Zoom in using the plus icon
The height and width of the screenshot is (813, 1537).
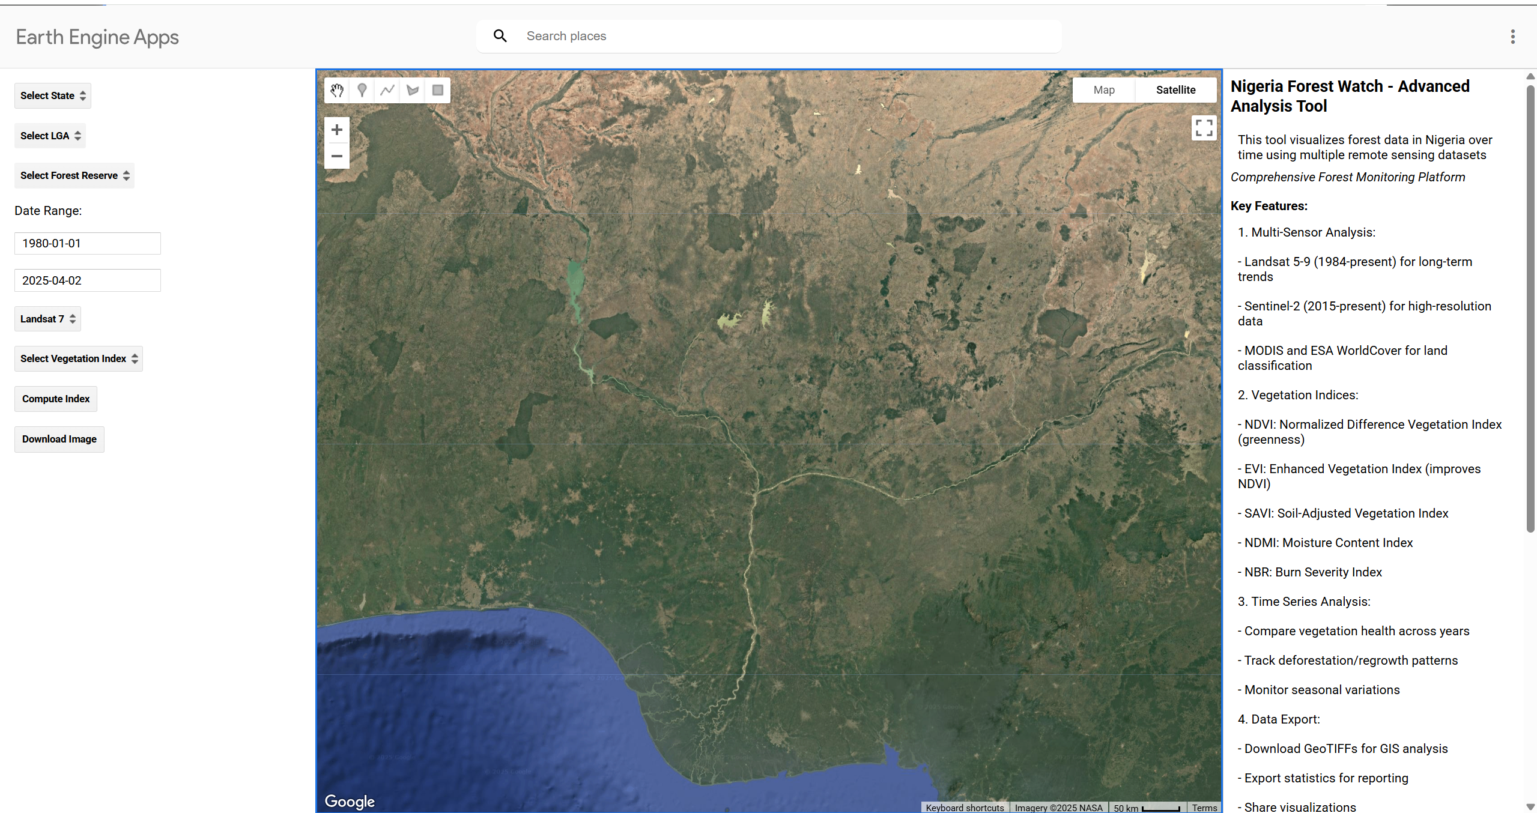[336, 129]
